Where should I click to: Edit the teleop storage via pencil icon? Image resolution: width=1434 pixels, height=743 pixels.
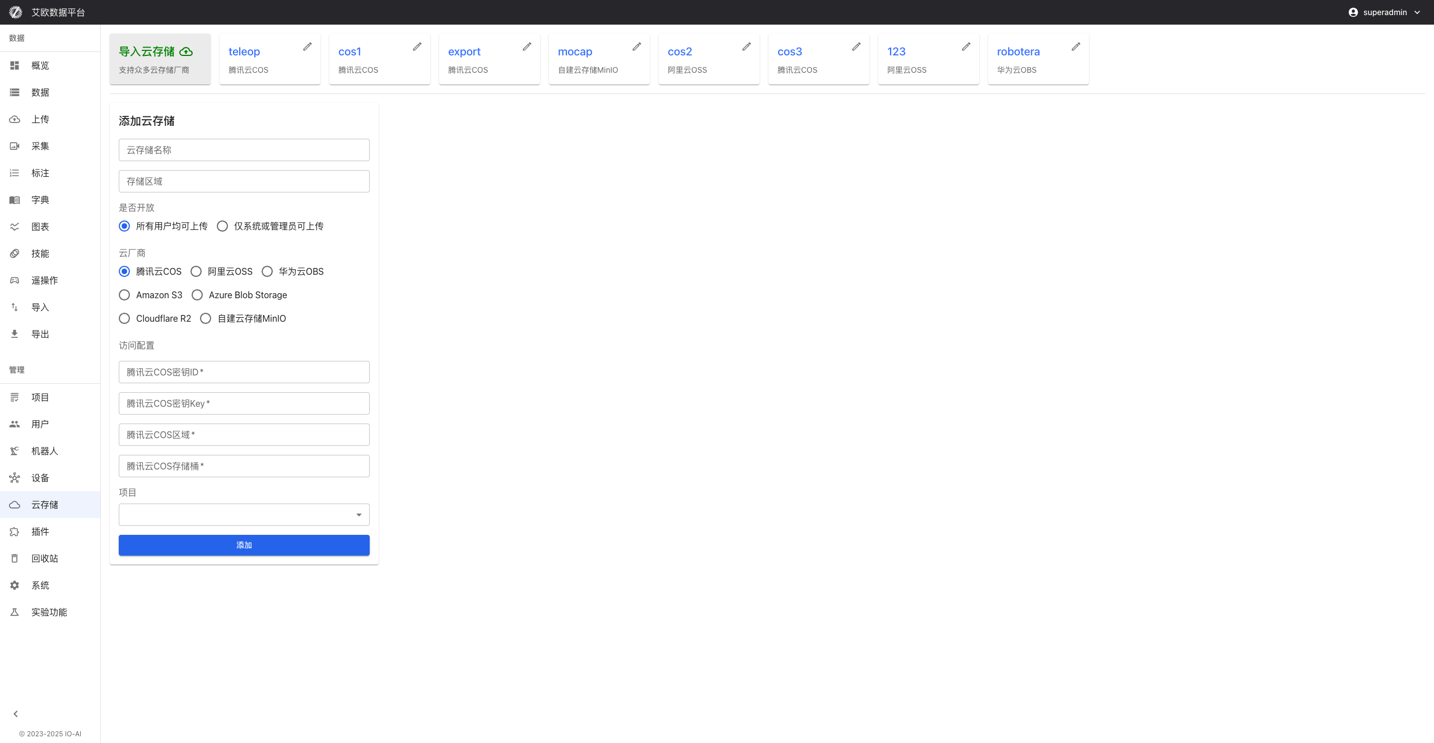click(308, 46)
